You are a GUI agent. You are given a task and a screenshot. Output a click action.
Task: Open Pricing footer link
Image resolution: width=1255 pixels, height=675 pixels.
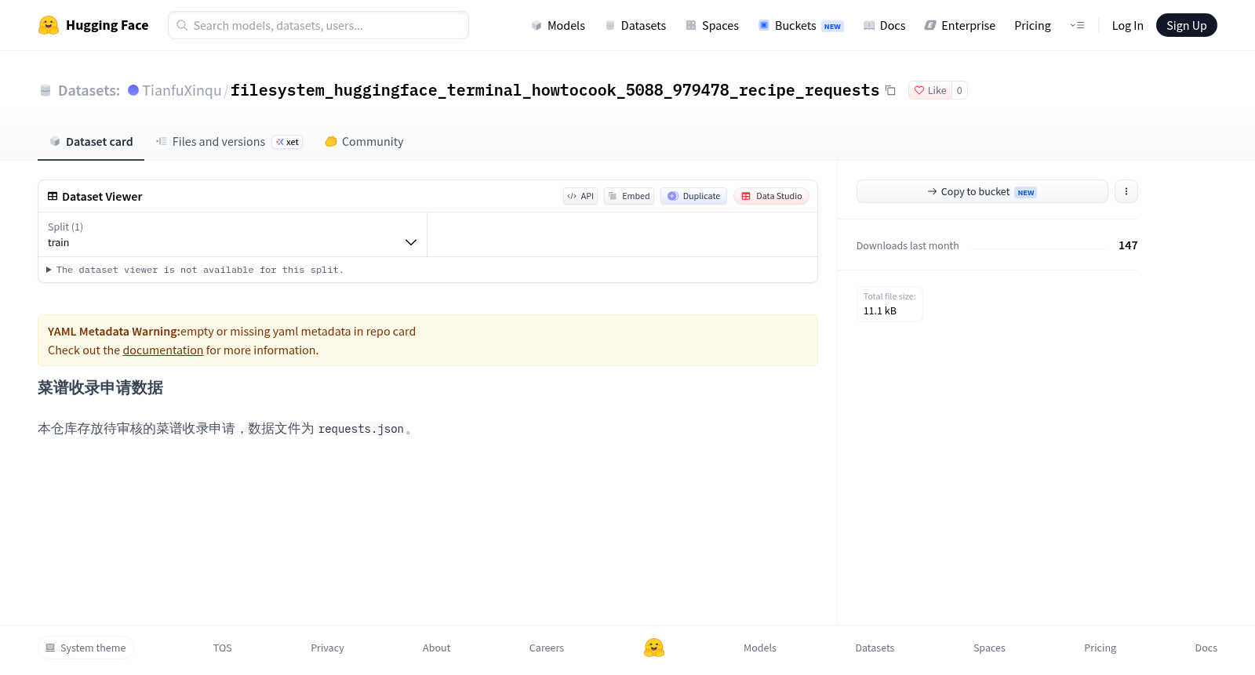coord(1100,648)
